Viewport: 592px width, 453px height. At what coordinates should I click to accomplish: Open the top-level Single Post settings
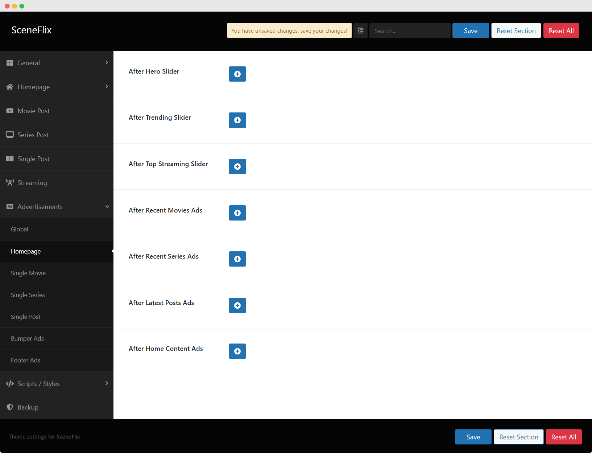(x=57, y=159)
